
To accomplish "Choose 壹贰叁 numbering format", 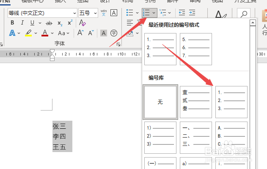I will click(196, 102).
